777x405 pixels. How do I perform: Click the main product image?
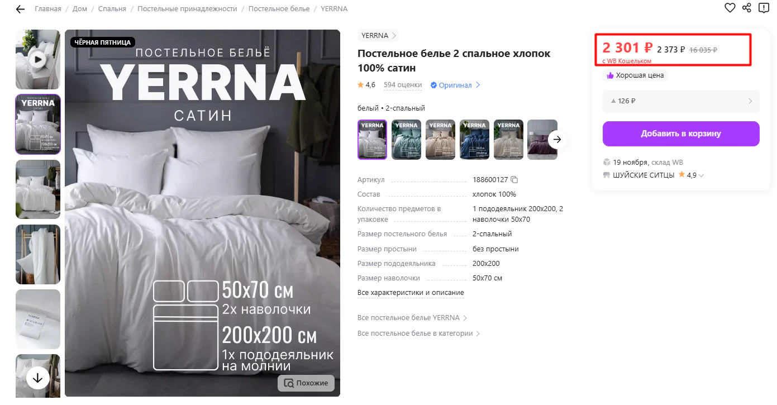tap(202, 213)
